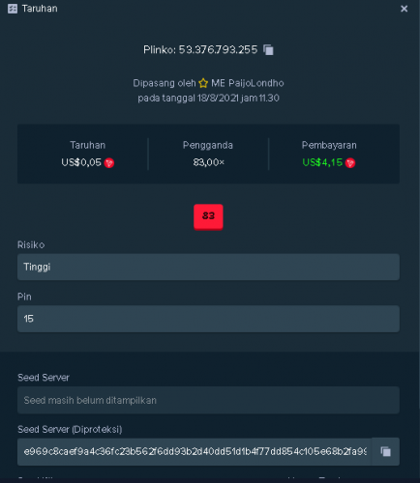Click the green Pembayaran US$4,15 amount
Viewport: 420px width, 483px height.
click(x=322, y=162)
